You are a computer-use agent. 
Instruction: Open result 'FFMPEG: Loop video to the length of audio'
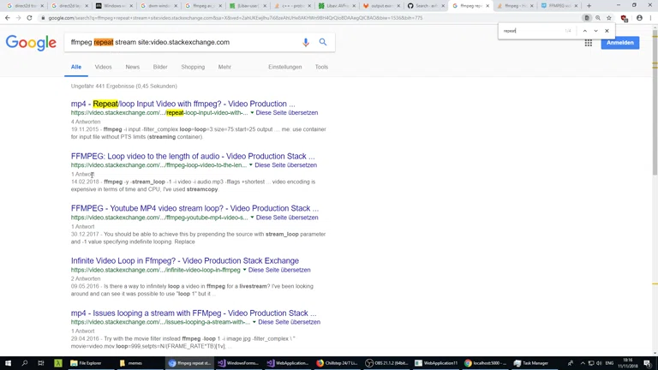[193, 157]
